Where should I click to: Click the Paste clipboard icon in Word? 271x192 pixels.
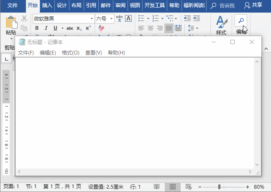tap(11, 22)
